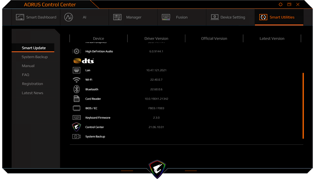Click the Bluetooth icon

click(x=77, y=89)
